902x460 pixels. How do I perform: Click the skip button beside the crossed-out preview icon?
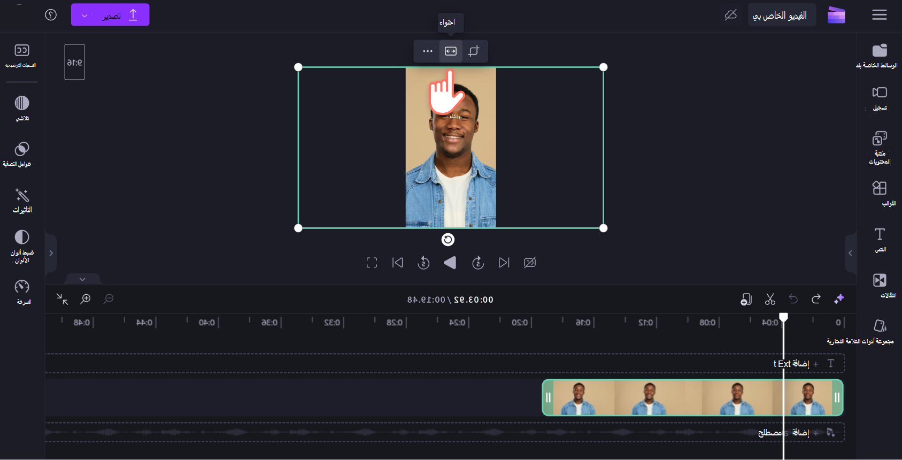click(504, 263)
